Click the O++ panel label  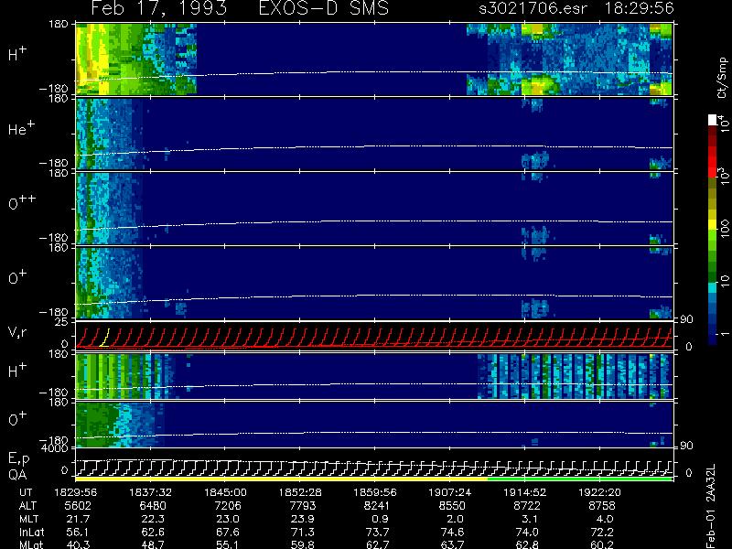point(22,202)
